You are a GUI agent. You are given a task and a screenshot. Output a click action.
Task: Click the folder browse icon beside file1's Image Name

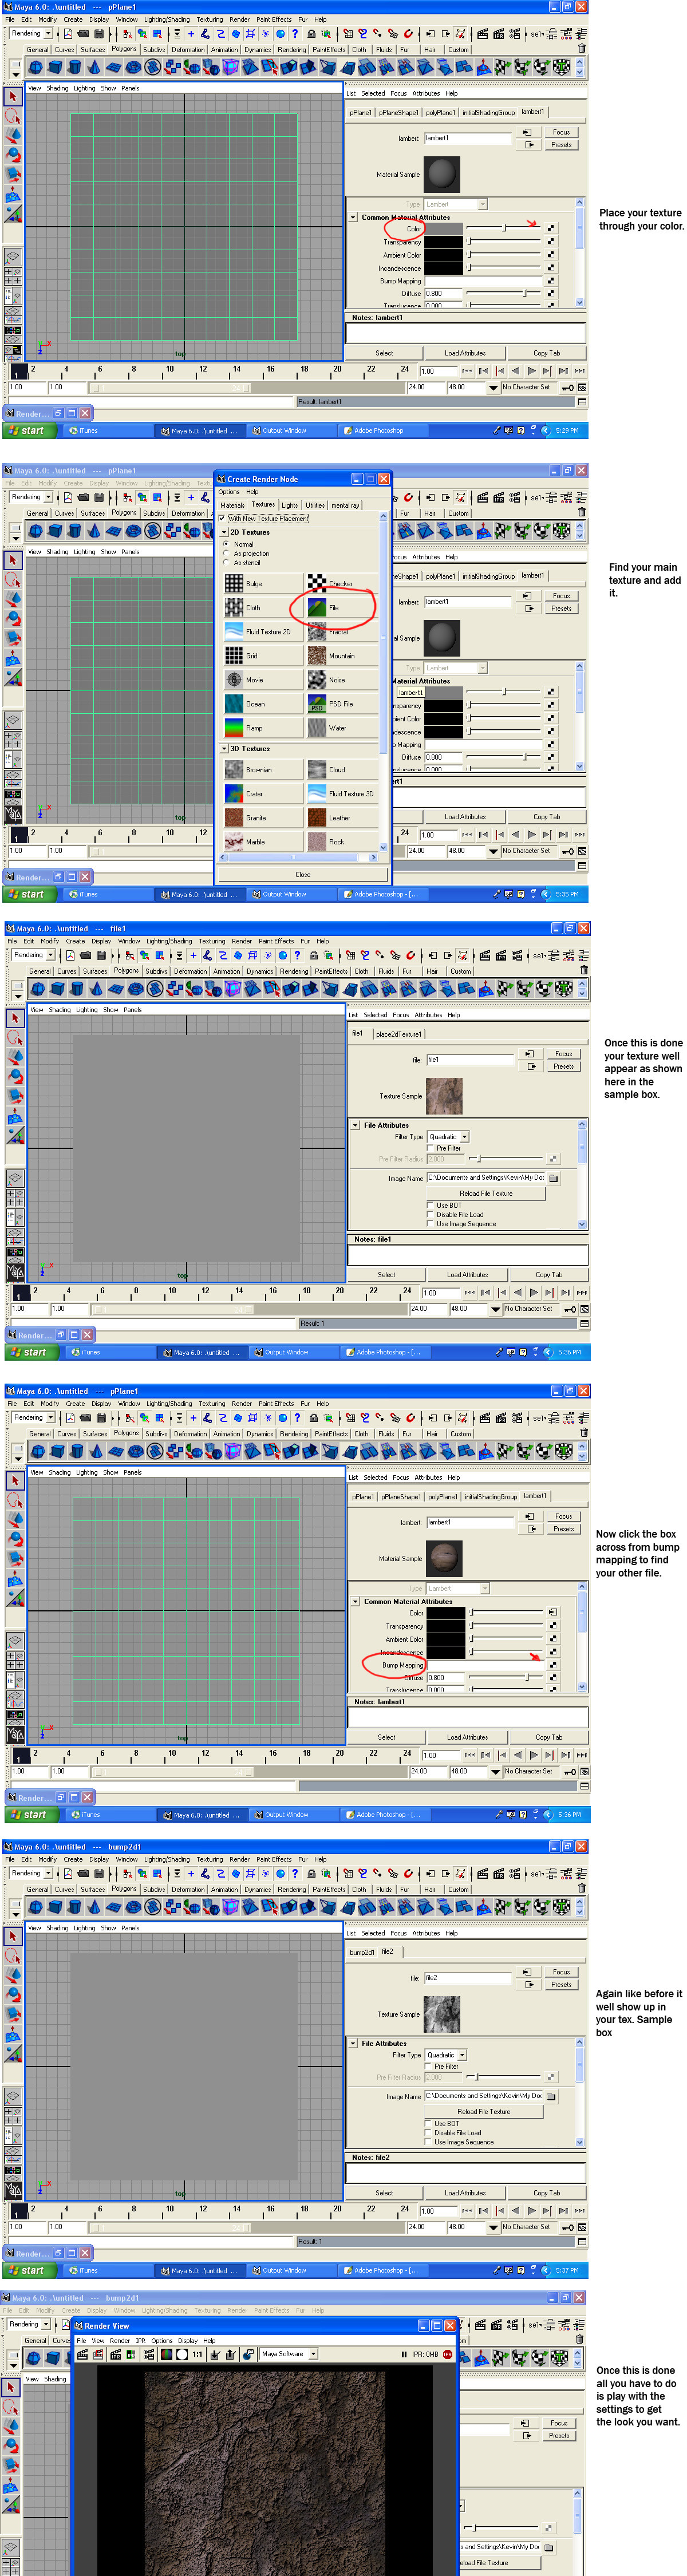[x=553, y=1178]
